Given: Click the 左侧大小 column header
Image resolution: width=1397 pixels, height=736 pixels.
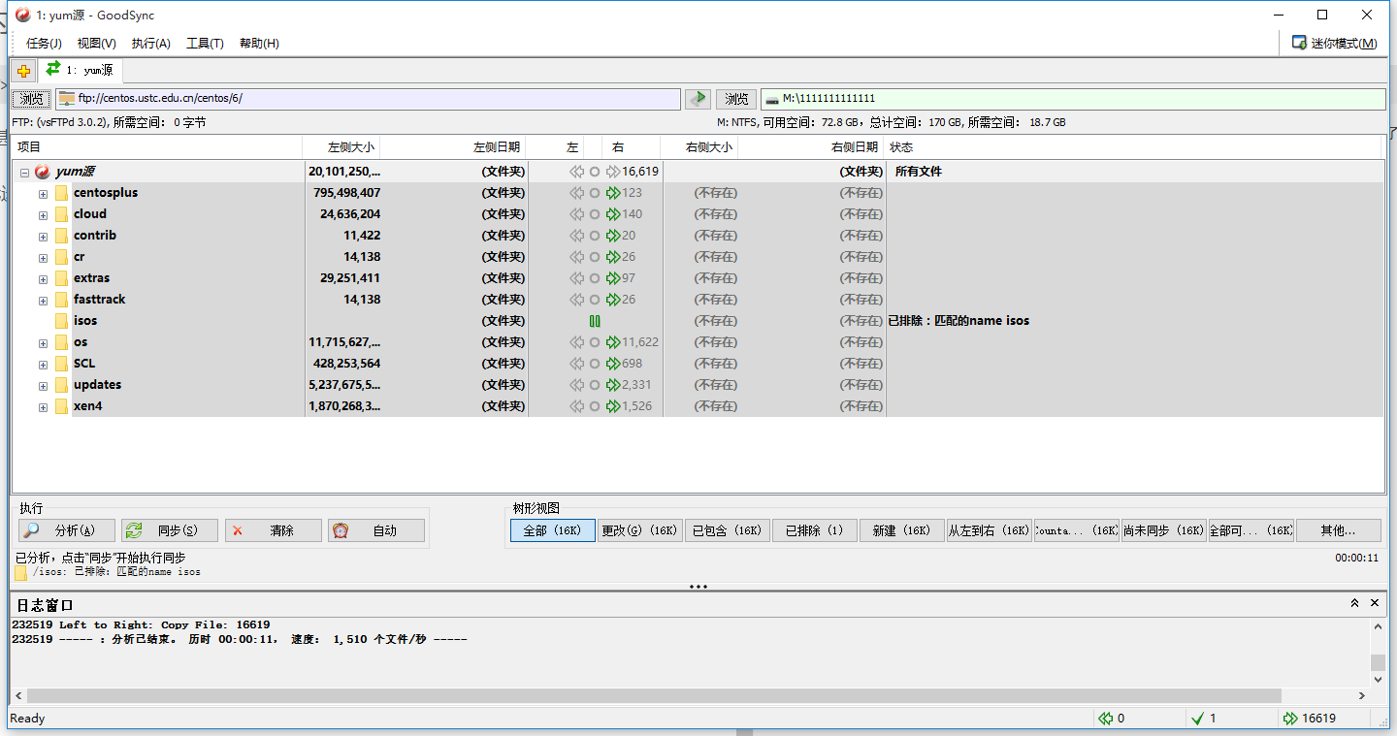Looking at the screenshot, I should (341, 147).
